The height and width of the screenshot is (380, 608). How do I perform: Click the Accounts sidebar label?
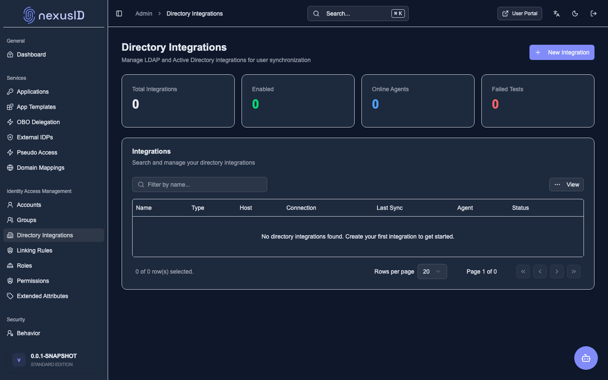click(29, 205)
